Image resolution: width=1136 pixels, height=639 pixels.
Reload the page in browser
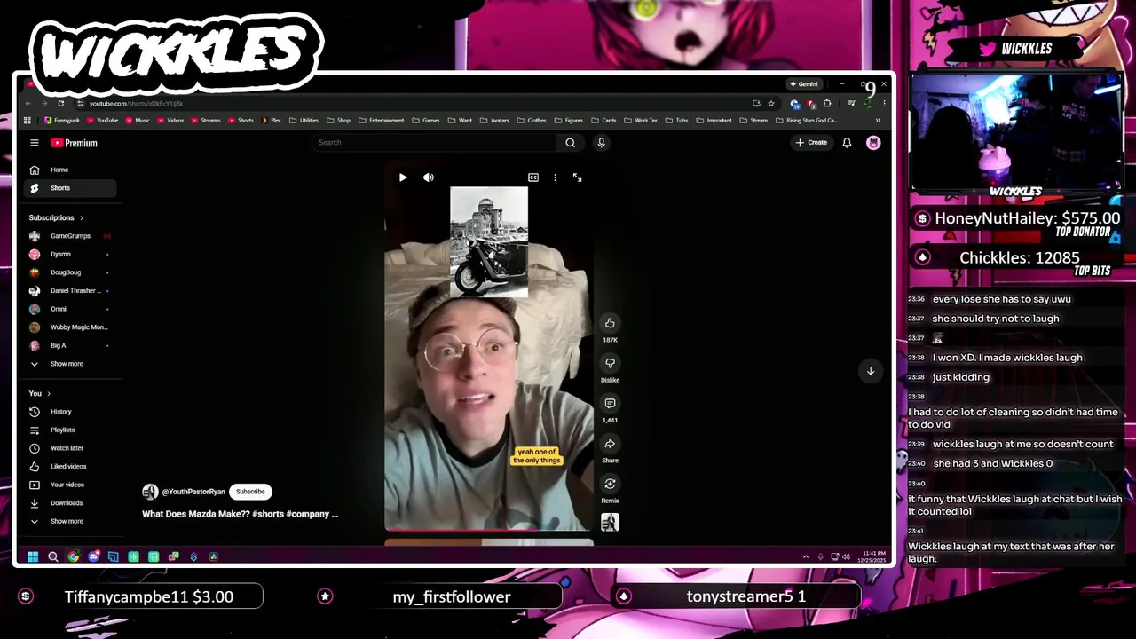tap(60, 104)
